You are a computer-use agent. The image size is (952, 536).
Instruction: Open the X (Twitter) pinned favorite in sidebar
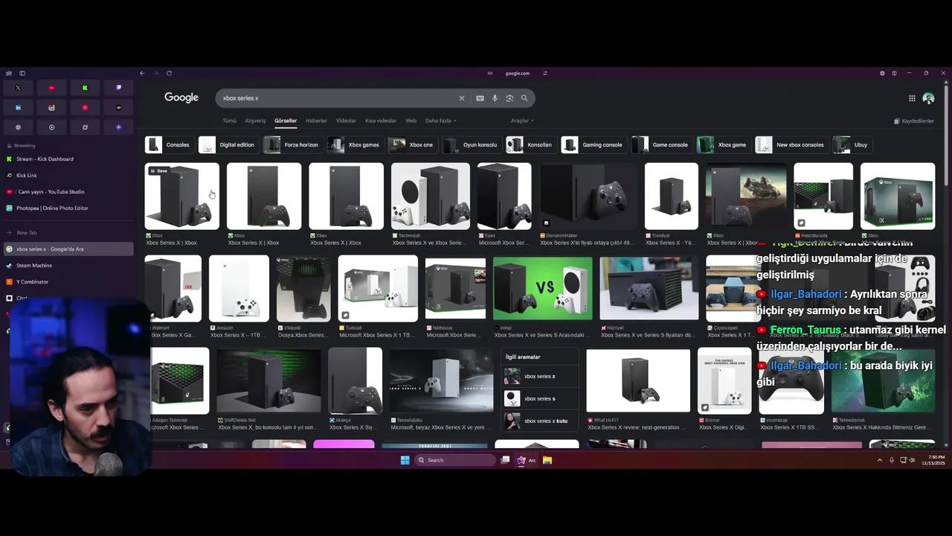pyautogui.click(x=18, y=88)
